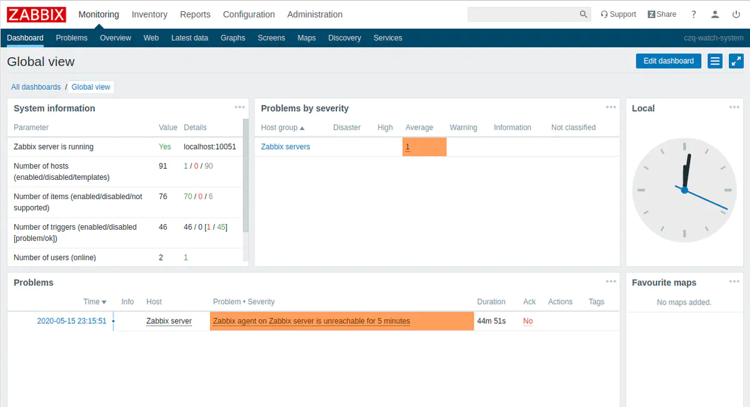The height and width of the screenshot is (407, 750).
Task: Open the Configuration menu
Action: click(249, 14)
